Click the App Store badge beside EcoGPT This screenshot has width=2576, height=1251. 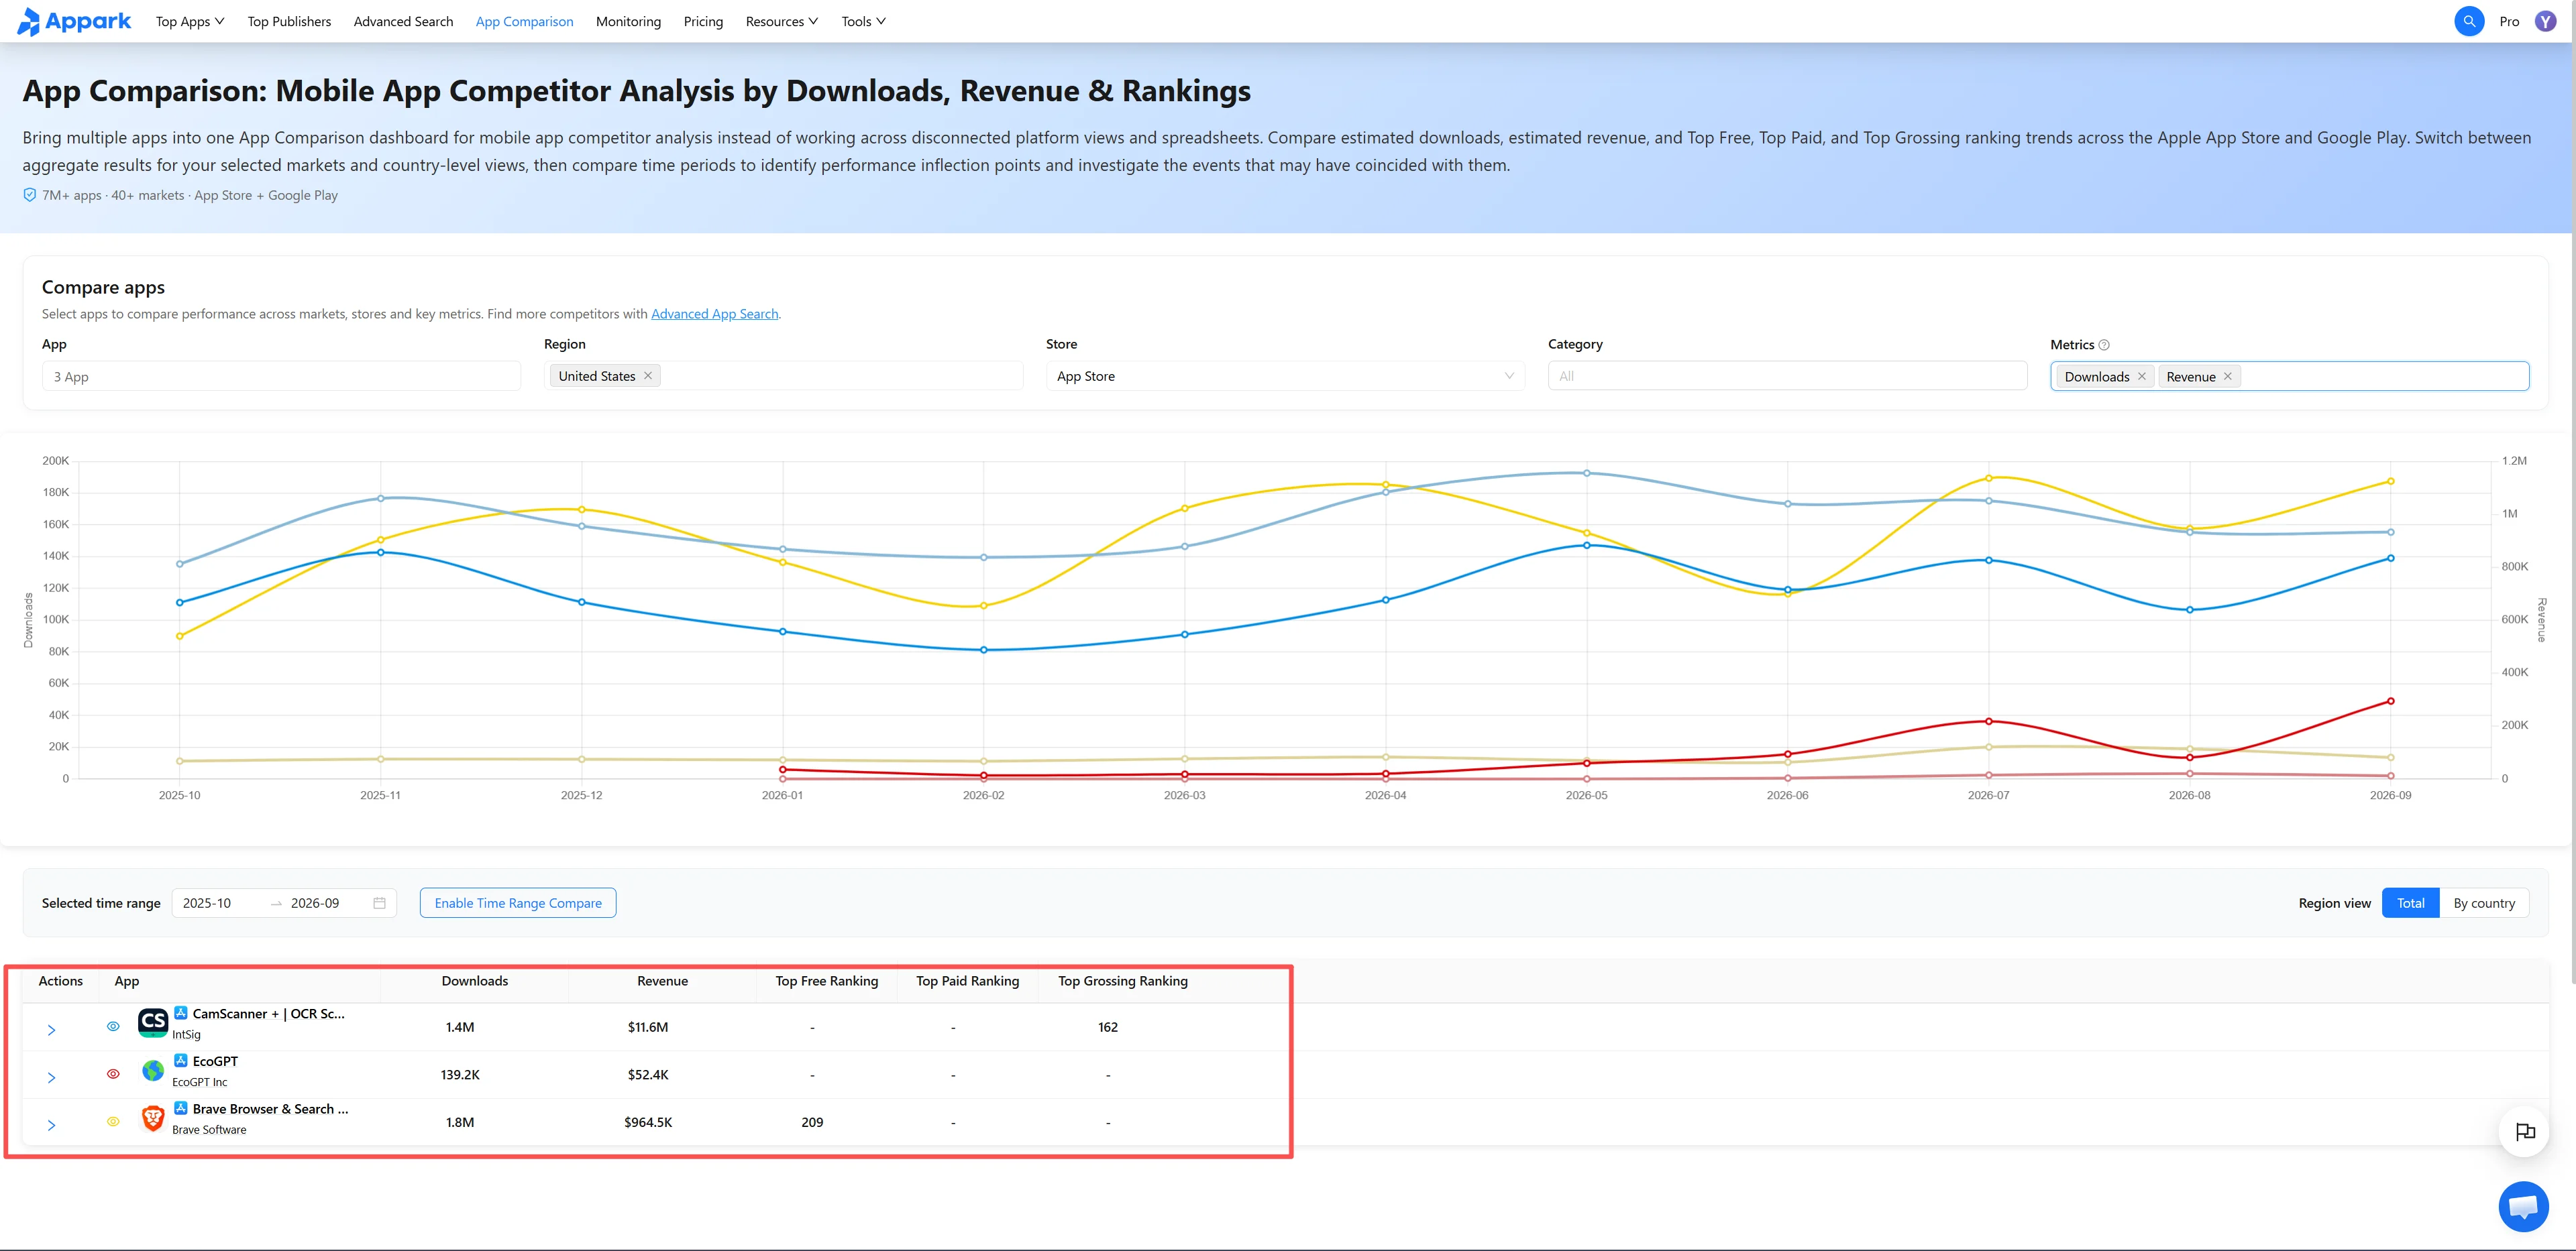[181, 1060]
